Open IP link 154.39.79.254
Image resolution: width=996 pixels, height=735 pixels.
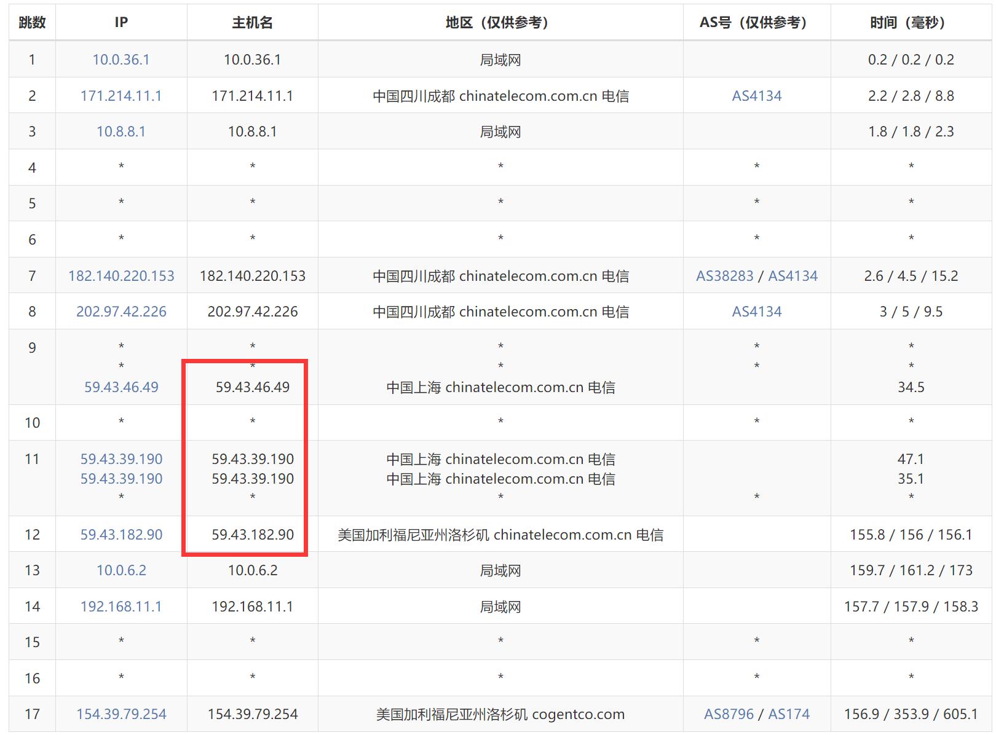pyautogui.click(x=121, y=714)
